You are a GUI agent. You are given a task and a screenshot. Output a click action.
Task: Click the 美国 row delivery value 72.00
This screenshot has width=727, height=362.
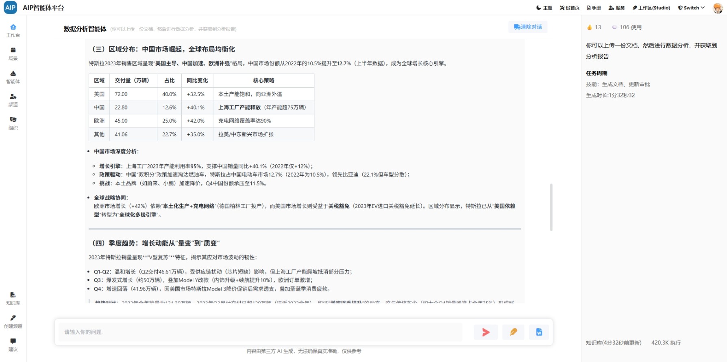tap(121, 94)
